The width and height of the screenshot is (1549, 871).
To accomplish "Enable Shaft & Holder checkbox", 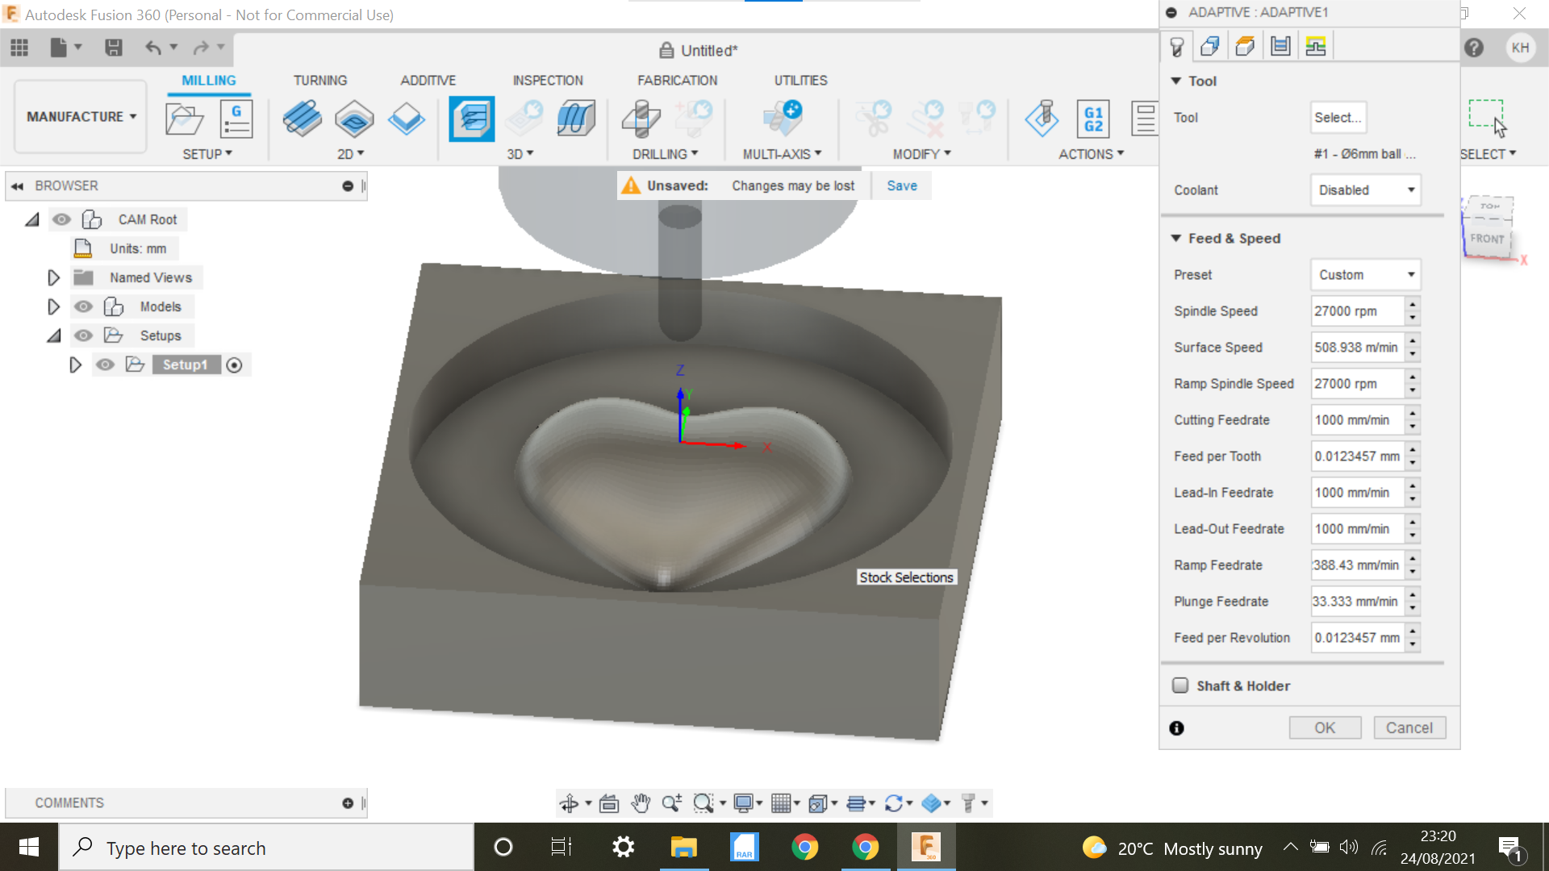I will point(1179,685).
